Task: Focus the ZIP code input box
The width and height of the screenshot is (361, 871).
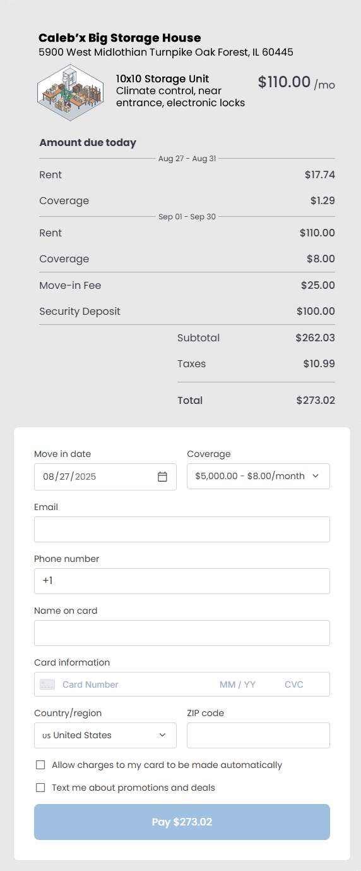Action: (x=258, y=735)
